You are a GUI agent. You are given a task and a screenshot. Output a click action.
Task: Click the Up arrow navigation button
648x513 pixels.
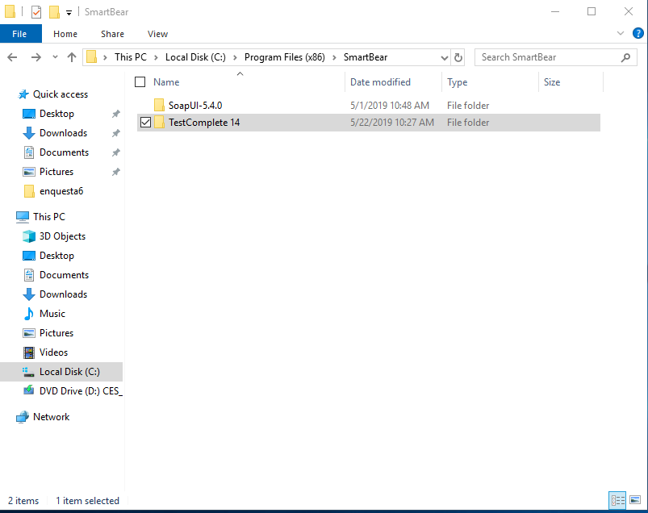pyautogui.click(x=72, y=57)
